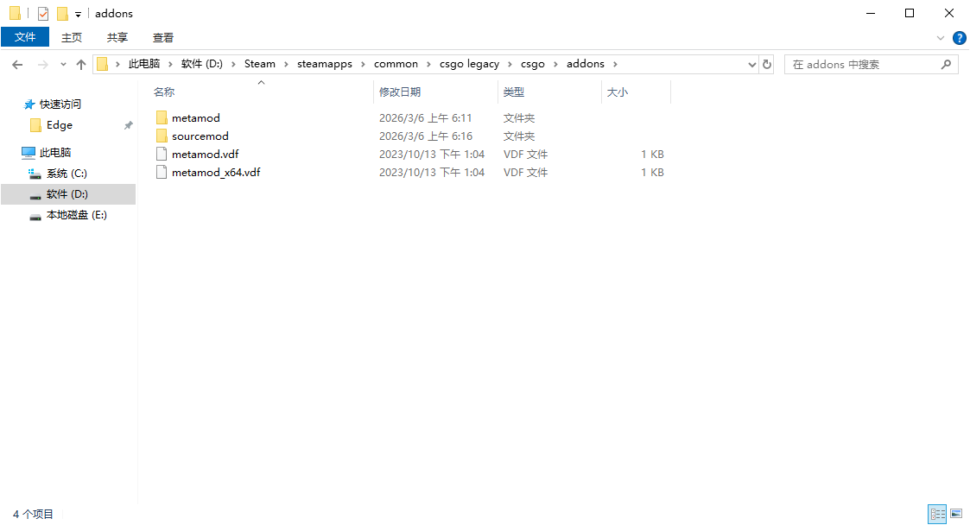Sort by the 名称 column header
The image size is (970, 525).
point(164,92)
